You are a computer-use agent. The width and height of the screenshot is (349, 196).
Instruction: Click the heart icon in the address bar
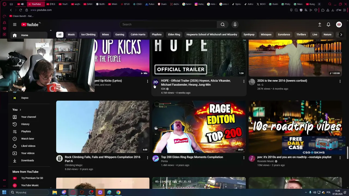[316, 10]
